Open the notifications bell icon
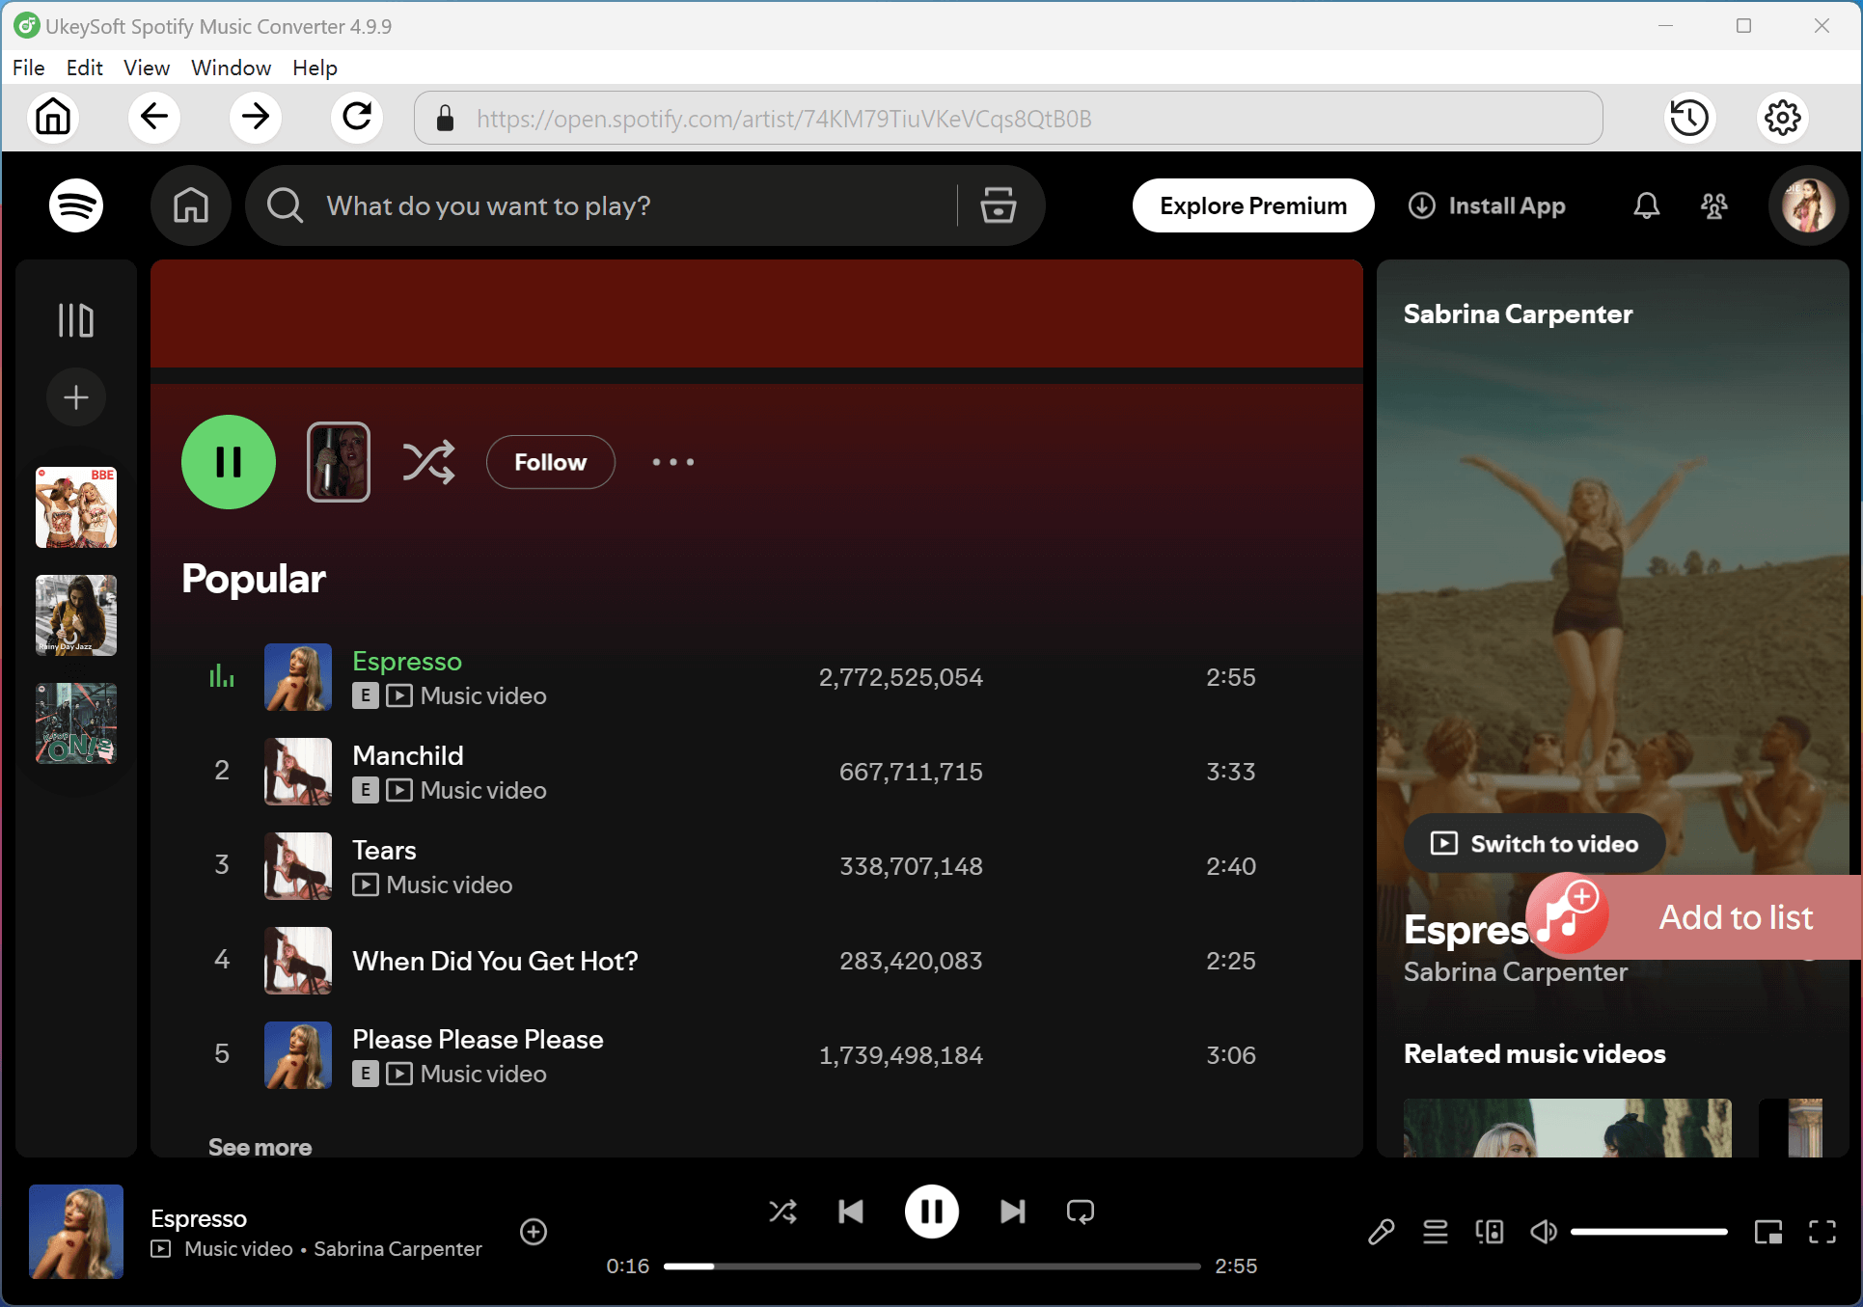The image size is (1863, 1307). pyautogui.click(x=1646, y=205)
